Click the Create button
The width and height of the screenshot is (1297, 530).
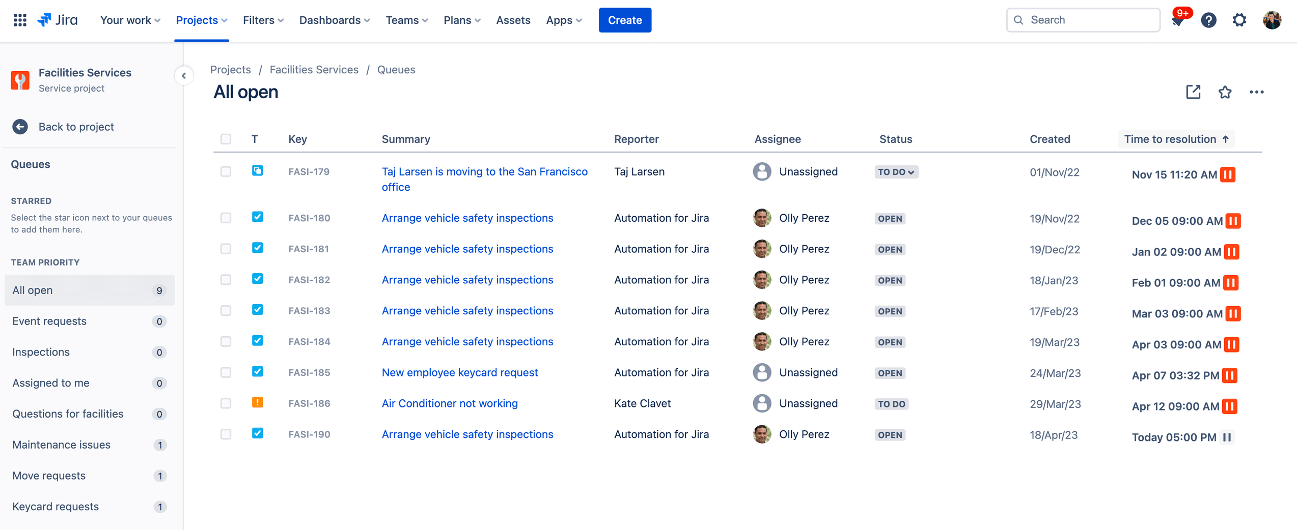[625, 20]
